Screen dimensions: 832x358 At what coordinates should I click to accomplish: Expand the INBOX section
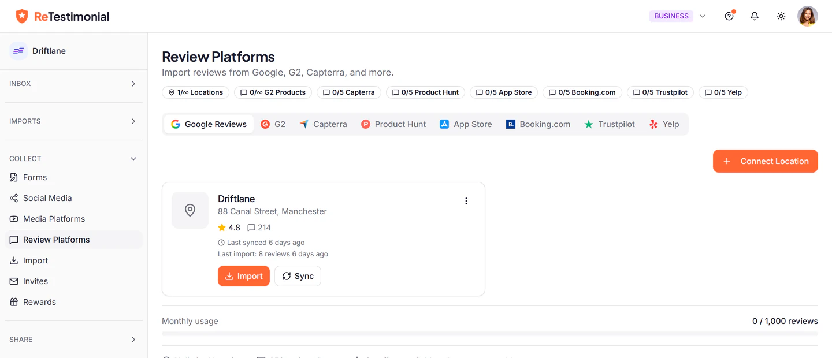(73, 84)
